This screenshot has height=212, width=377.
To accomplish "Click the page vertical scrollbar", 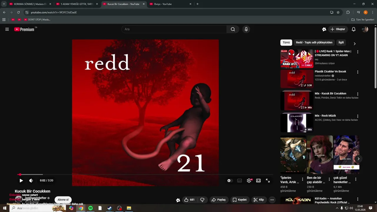I will coord(375,57).
